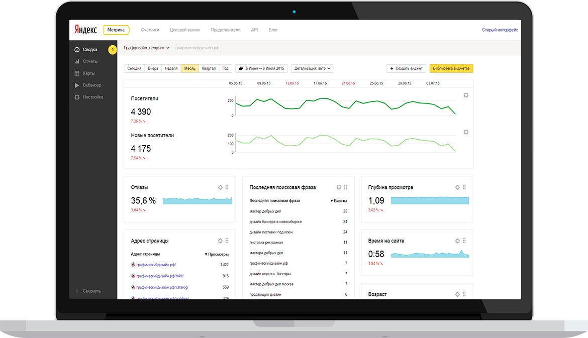Open the Сводка dashboard sidebar icon
Viewport: 588px width, 338px height.
tap(77, 49)
